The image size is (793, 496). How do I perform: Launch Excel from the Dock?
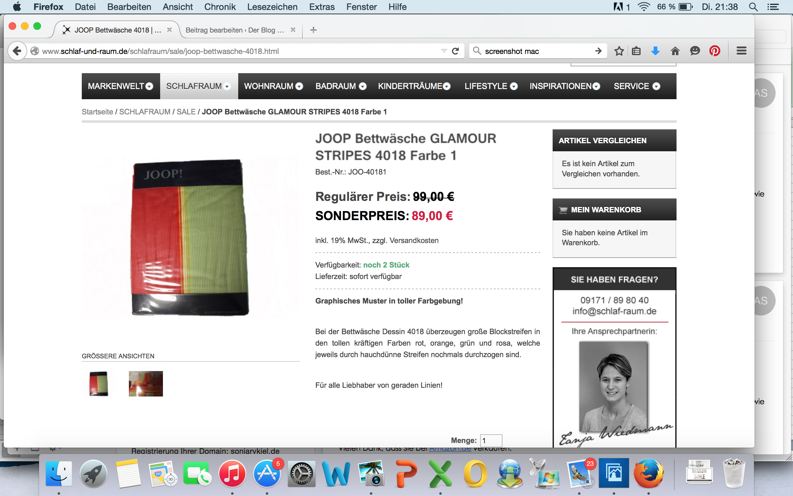tap(440, 473)
